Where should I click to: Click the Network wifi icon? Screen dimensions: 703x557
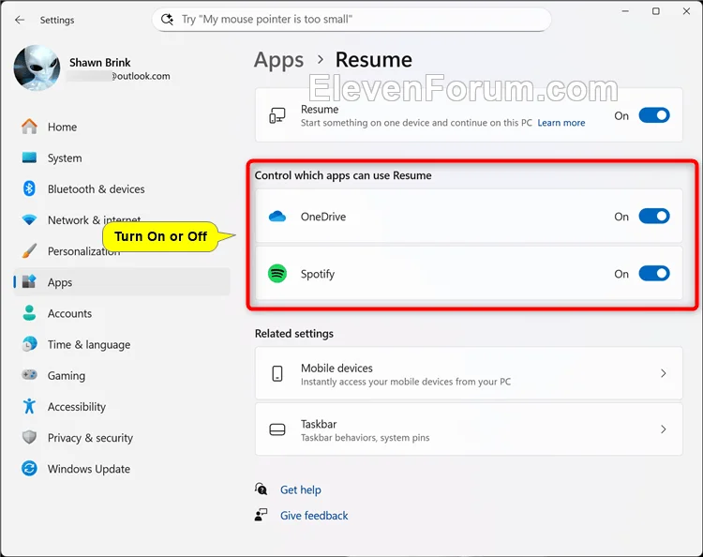[30, 219]
